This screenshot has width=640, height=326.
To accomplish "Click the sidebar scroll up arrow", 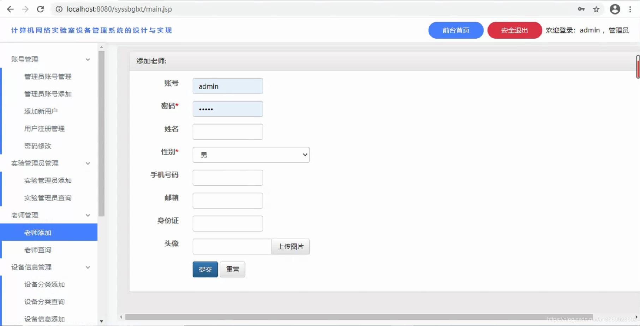I will point(102,47).
